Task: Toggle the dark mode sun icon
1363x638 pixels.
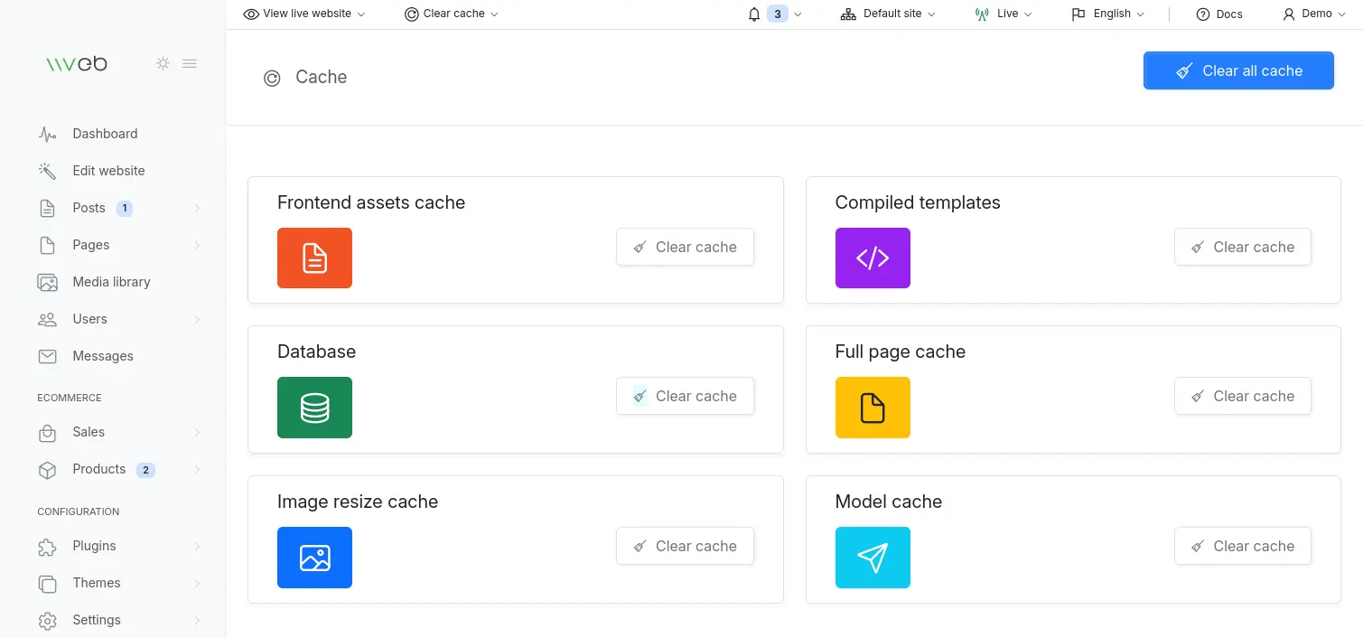Action: tap(163, 63)
